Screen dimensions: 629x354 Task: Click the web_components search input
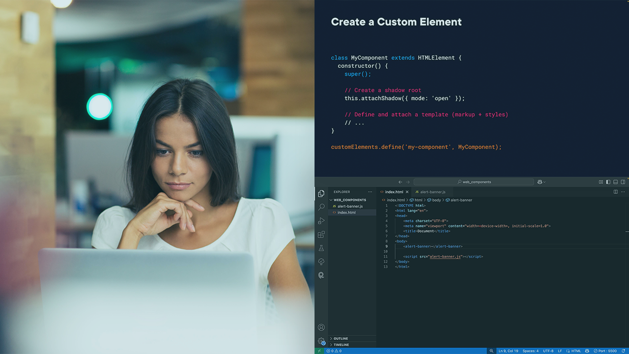pyautogui.click(x=473, y=182)
